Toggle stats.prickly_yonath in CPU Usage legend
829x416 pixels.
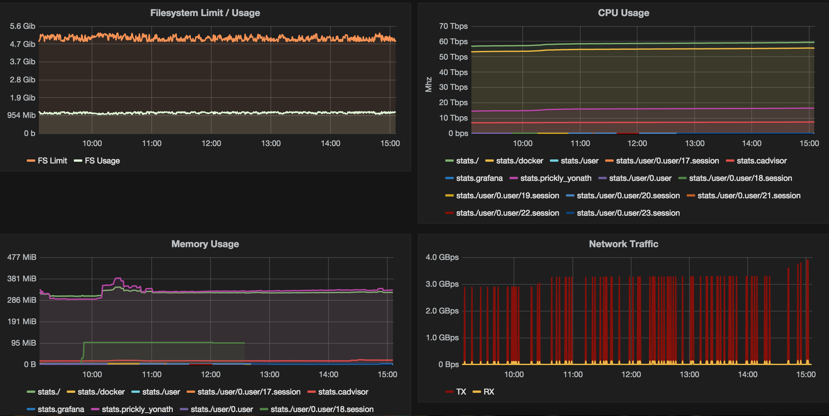pyautogui.click(x=556, y=178)
